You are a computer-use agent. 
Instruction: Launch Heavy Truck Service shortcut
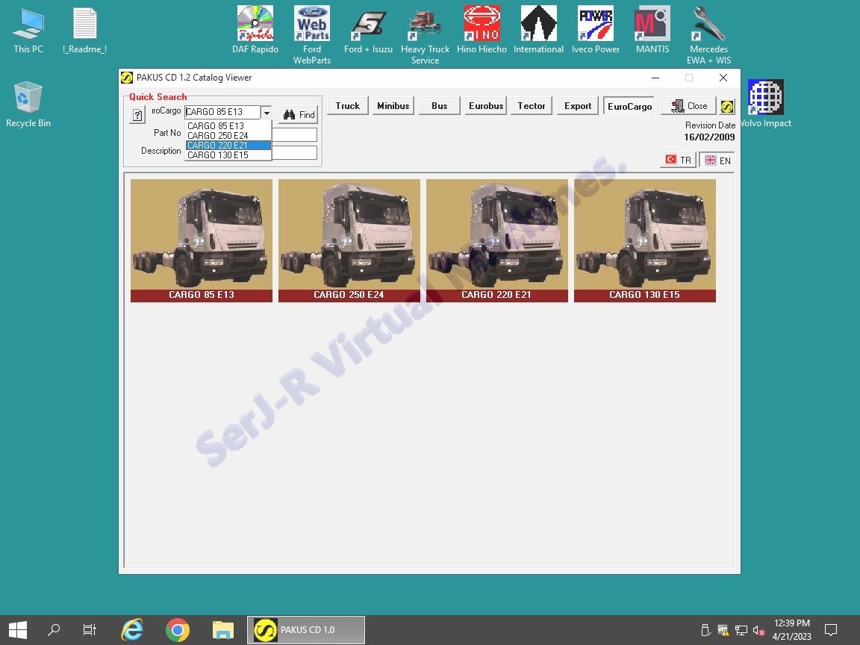pos(425,35)
